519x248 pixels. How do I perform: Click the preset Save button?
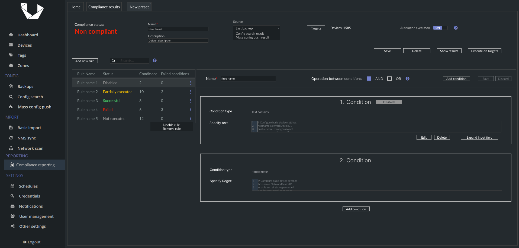388,51
